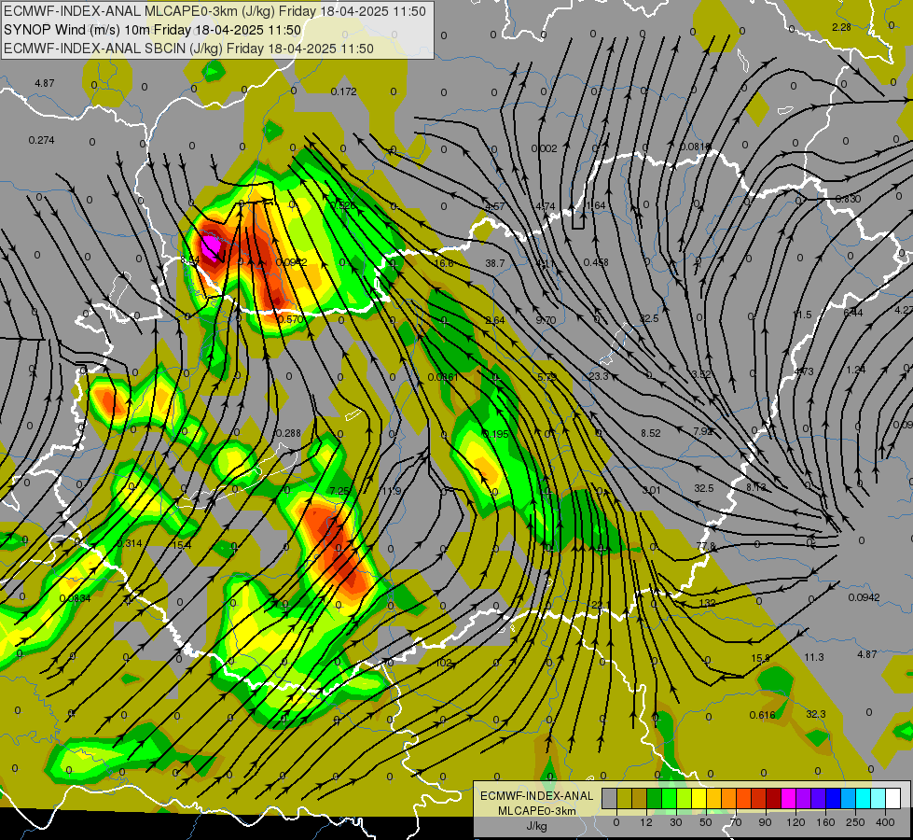Click the 8.52 value on the map

click(651, 433)
